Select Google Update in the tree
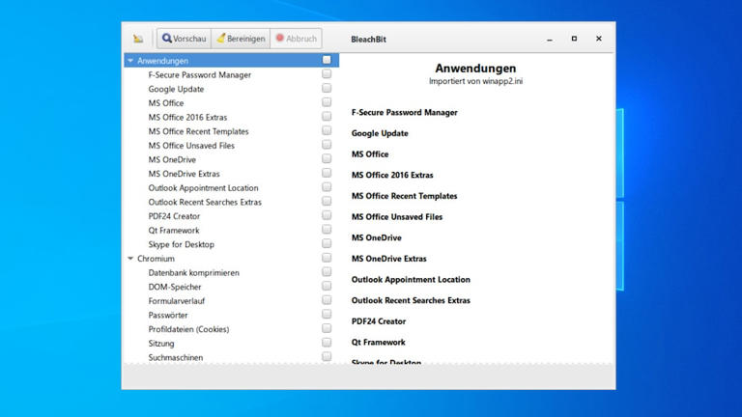 click(176, 89)
